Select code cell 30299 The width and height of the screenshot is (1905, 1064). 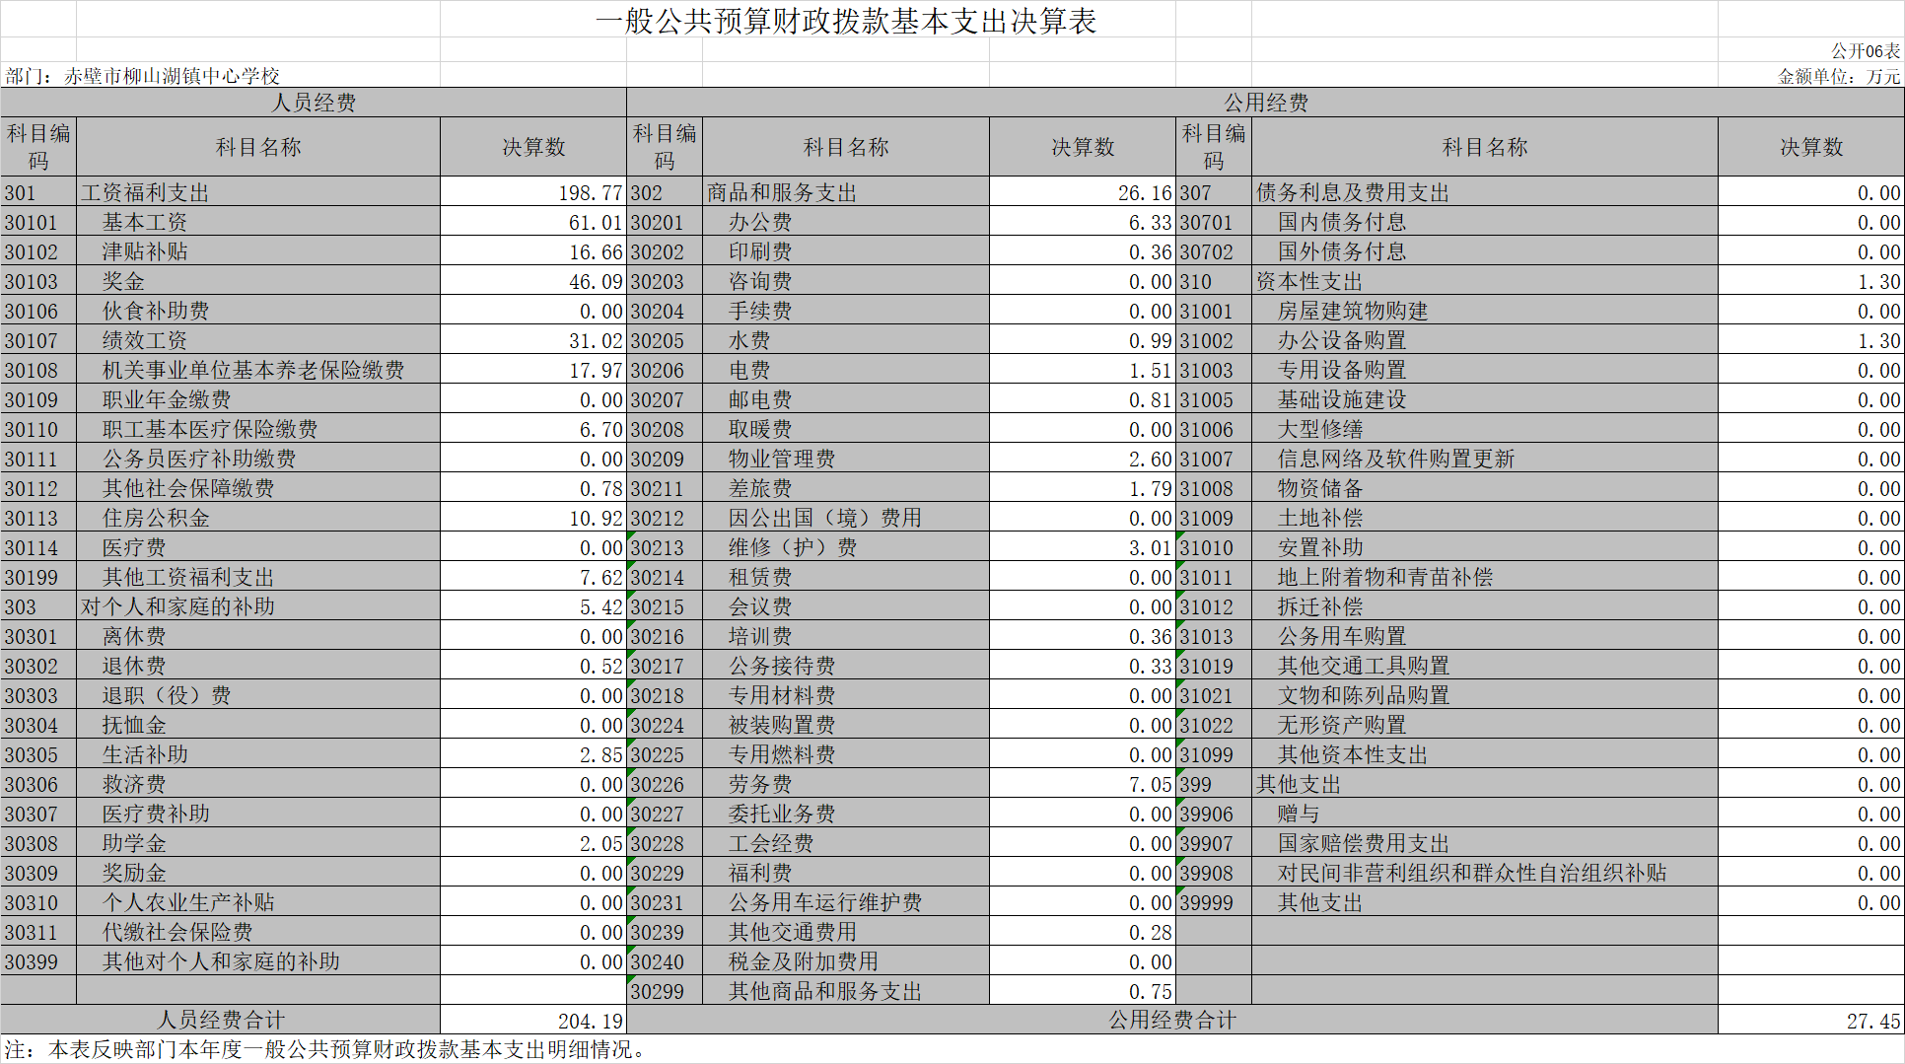coord(665,991)
